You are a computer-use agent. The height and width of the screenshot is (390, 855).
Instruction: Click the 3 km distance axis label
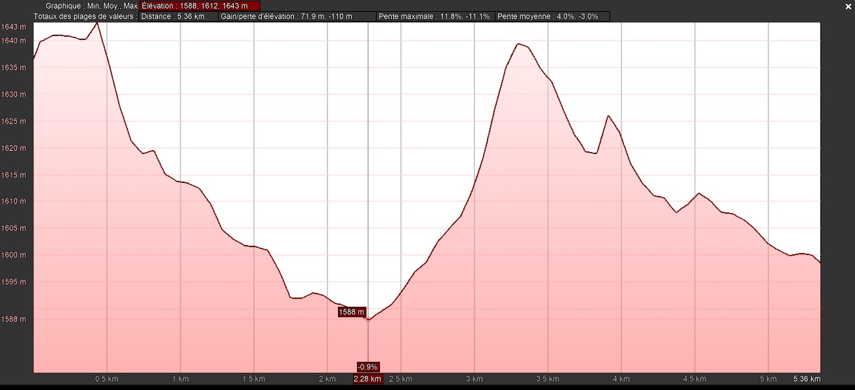tap(474, 379)
